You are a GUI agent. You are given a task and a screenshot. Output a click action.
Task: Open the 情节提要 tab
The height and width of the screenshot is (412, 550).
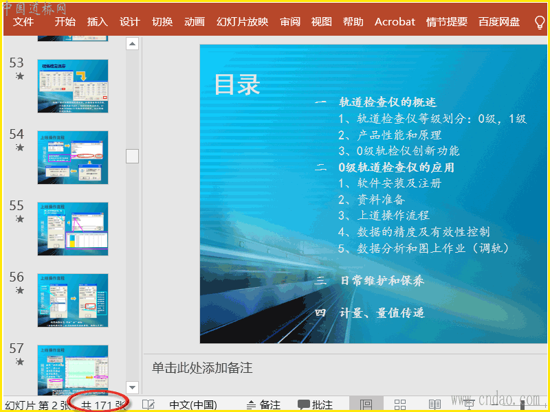446,22
